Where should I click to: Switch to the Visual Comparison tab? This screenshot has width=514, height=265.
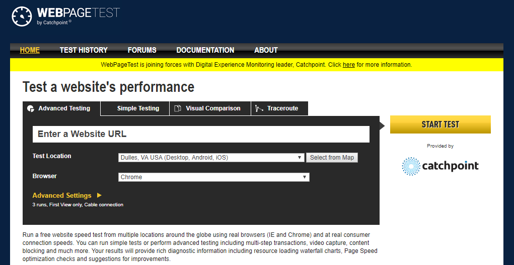tap(210, 108)
